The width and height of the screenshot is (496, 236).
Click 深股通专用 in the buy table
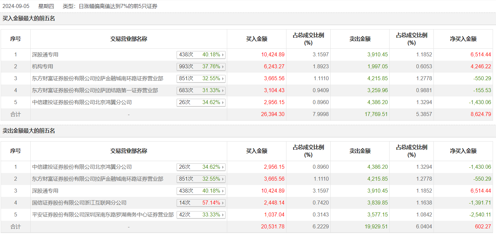click(45, 55)
